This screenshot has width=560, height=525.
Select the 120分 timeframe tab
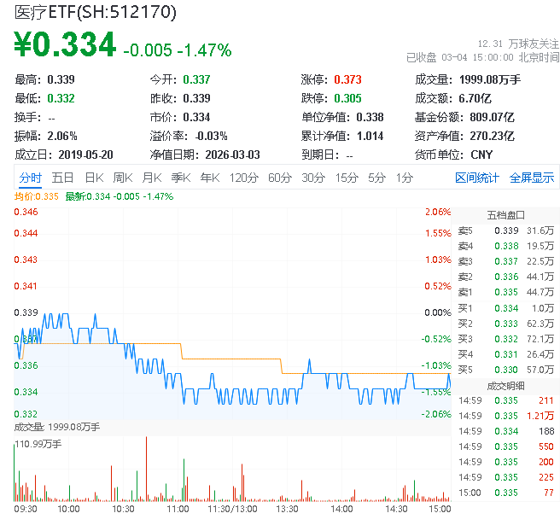[243, 178]
